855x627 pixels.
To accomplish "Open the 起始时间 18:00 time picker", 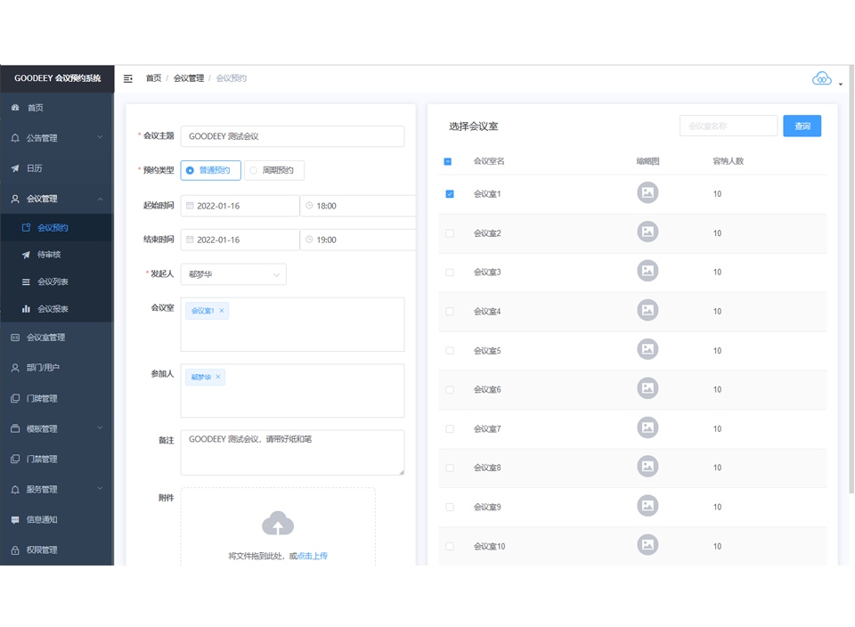I will [x=358, y=206].
